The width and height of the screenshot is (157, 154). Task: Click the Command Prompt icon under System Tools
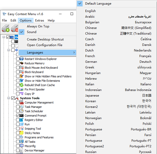(x=22, y=116)
